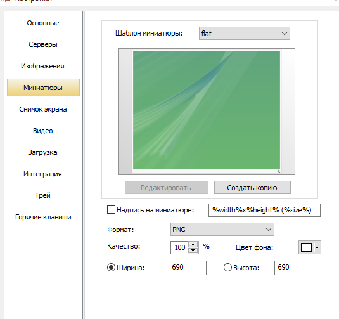The height and width of the screenshot is (319, 339).
Task: Click the white Цвет фона swatch
Action: point(306,247)
